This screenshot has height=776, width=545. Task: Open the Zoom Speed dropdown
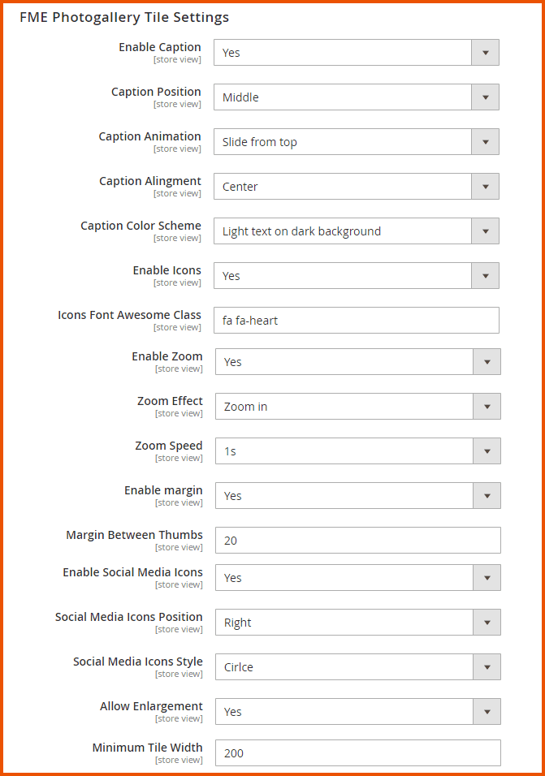357,451
